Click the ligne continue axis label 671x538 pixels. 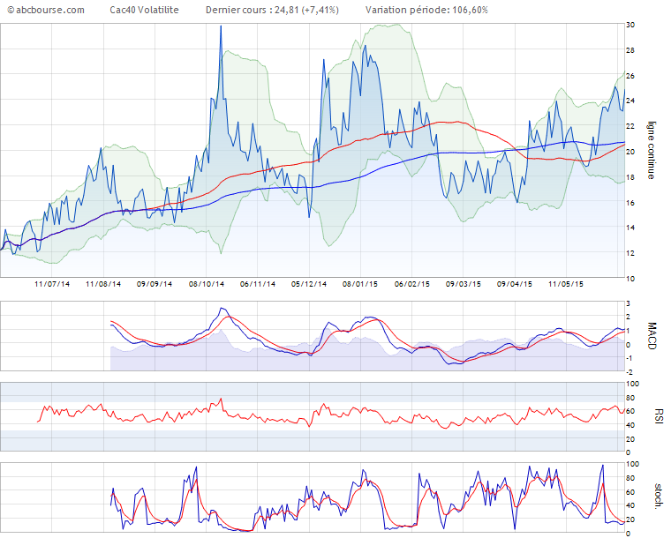[651, 151]
